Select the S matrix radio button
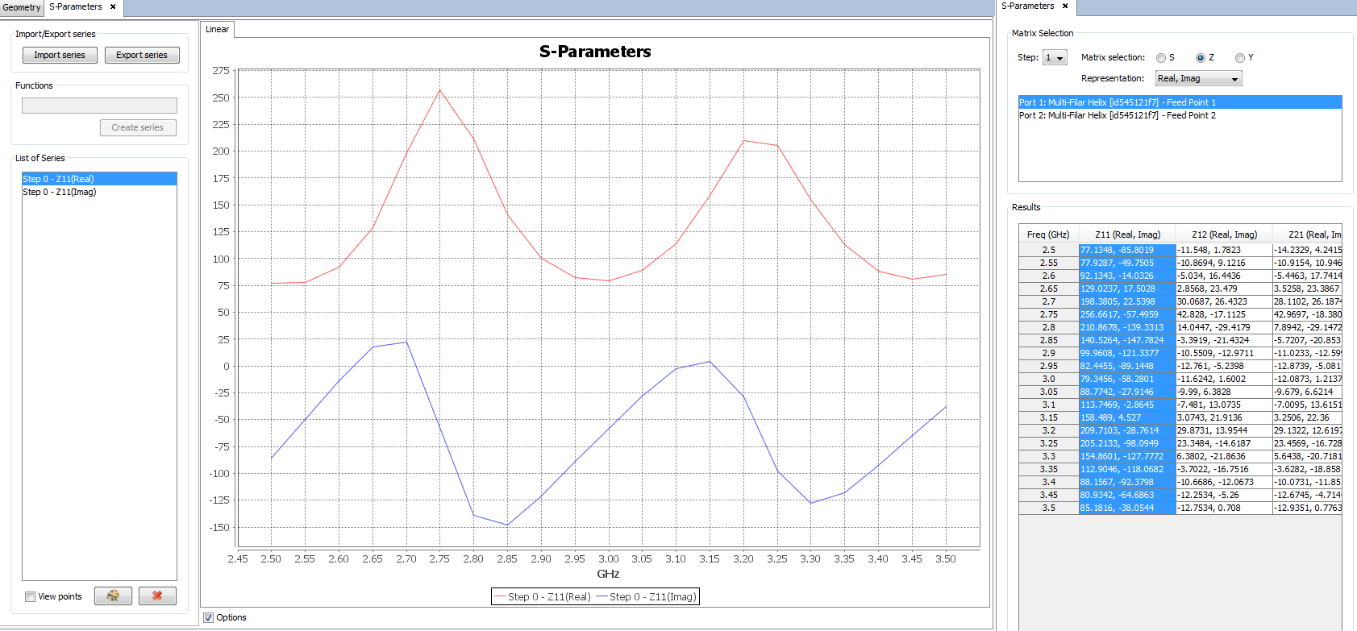1357x631 pixels. point(1161,58)
